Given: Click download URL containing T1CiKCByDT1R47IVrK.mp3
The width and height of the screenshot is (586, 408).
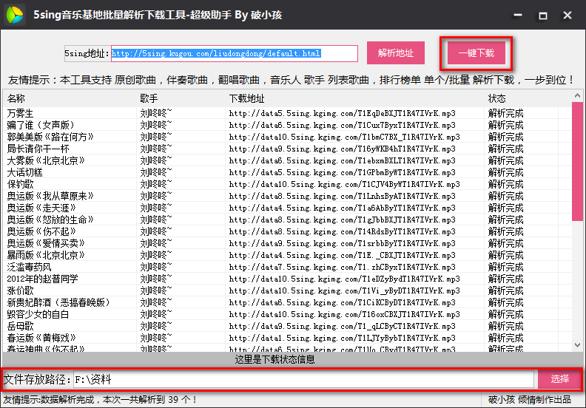Looking at the screenshot, I should tap(342, 302).
